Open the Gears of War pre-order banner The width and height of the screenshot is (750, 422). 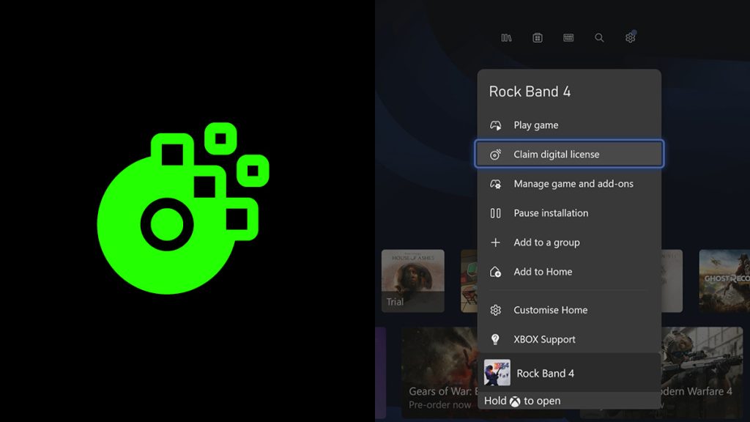[x=439, y=372]
